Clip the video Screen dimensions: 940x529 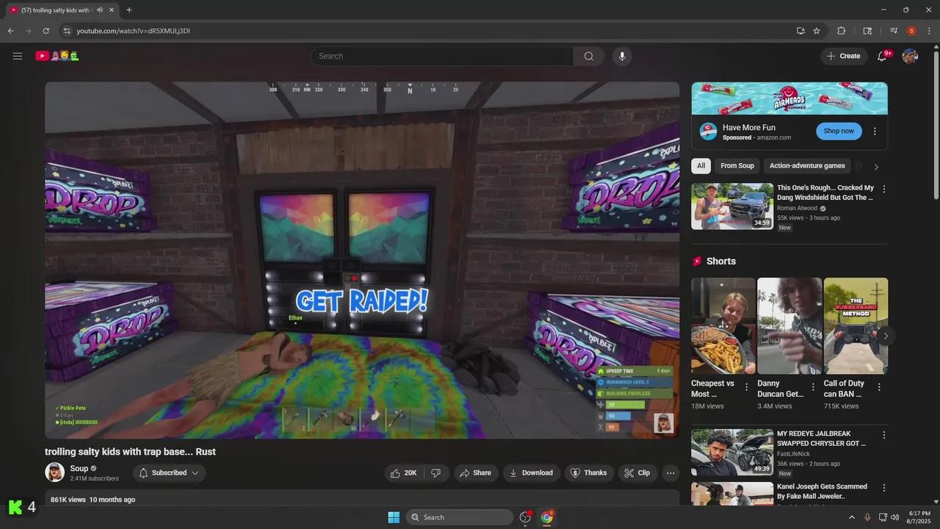click(637, 473)
